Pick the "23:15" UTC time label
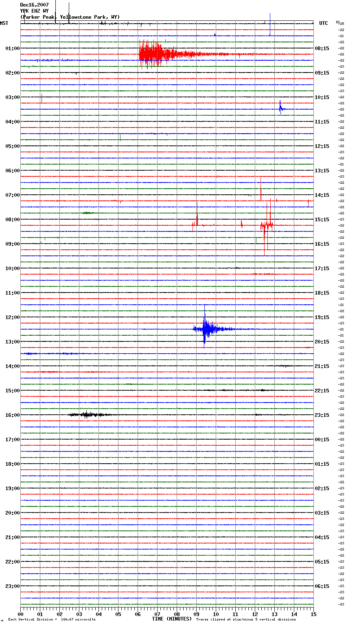Viewport: 346px width, 625px height. pyautogui.click(x=322, y=415)
